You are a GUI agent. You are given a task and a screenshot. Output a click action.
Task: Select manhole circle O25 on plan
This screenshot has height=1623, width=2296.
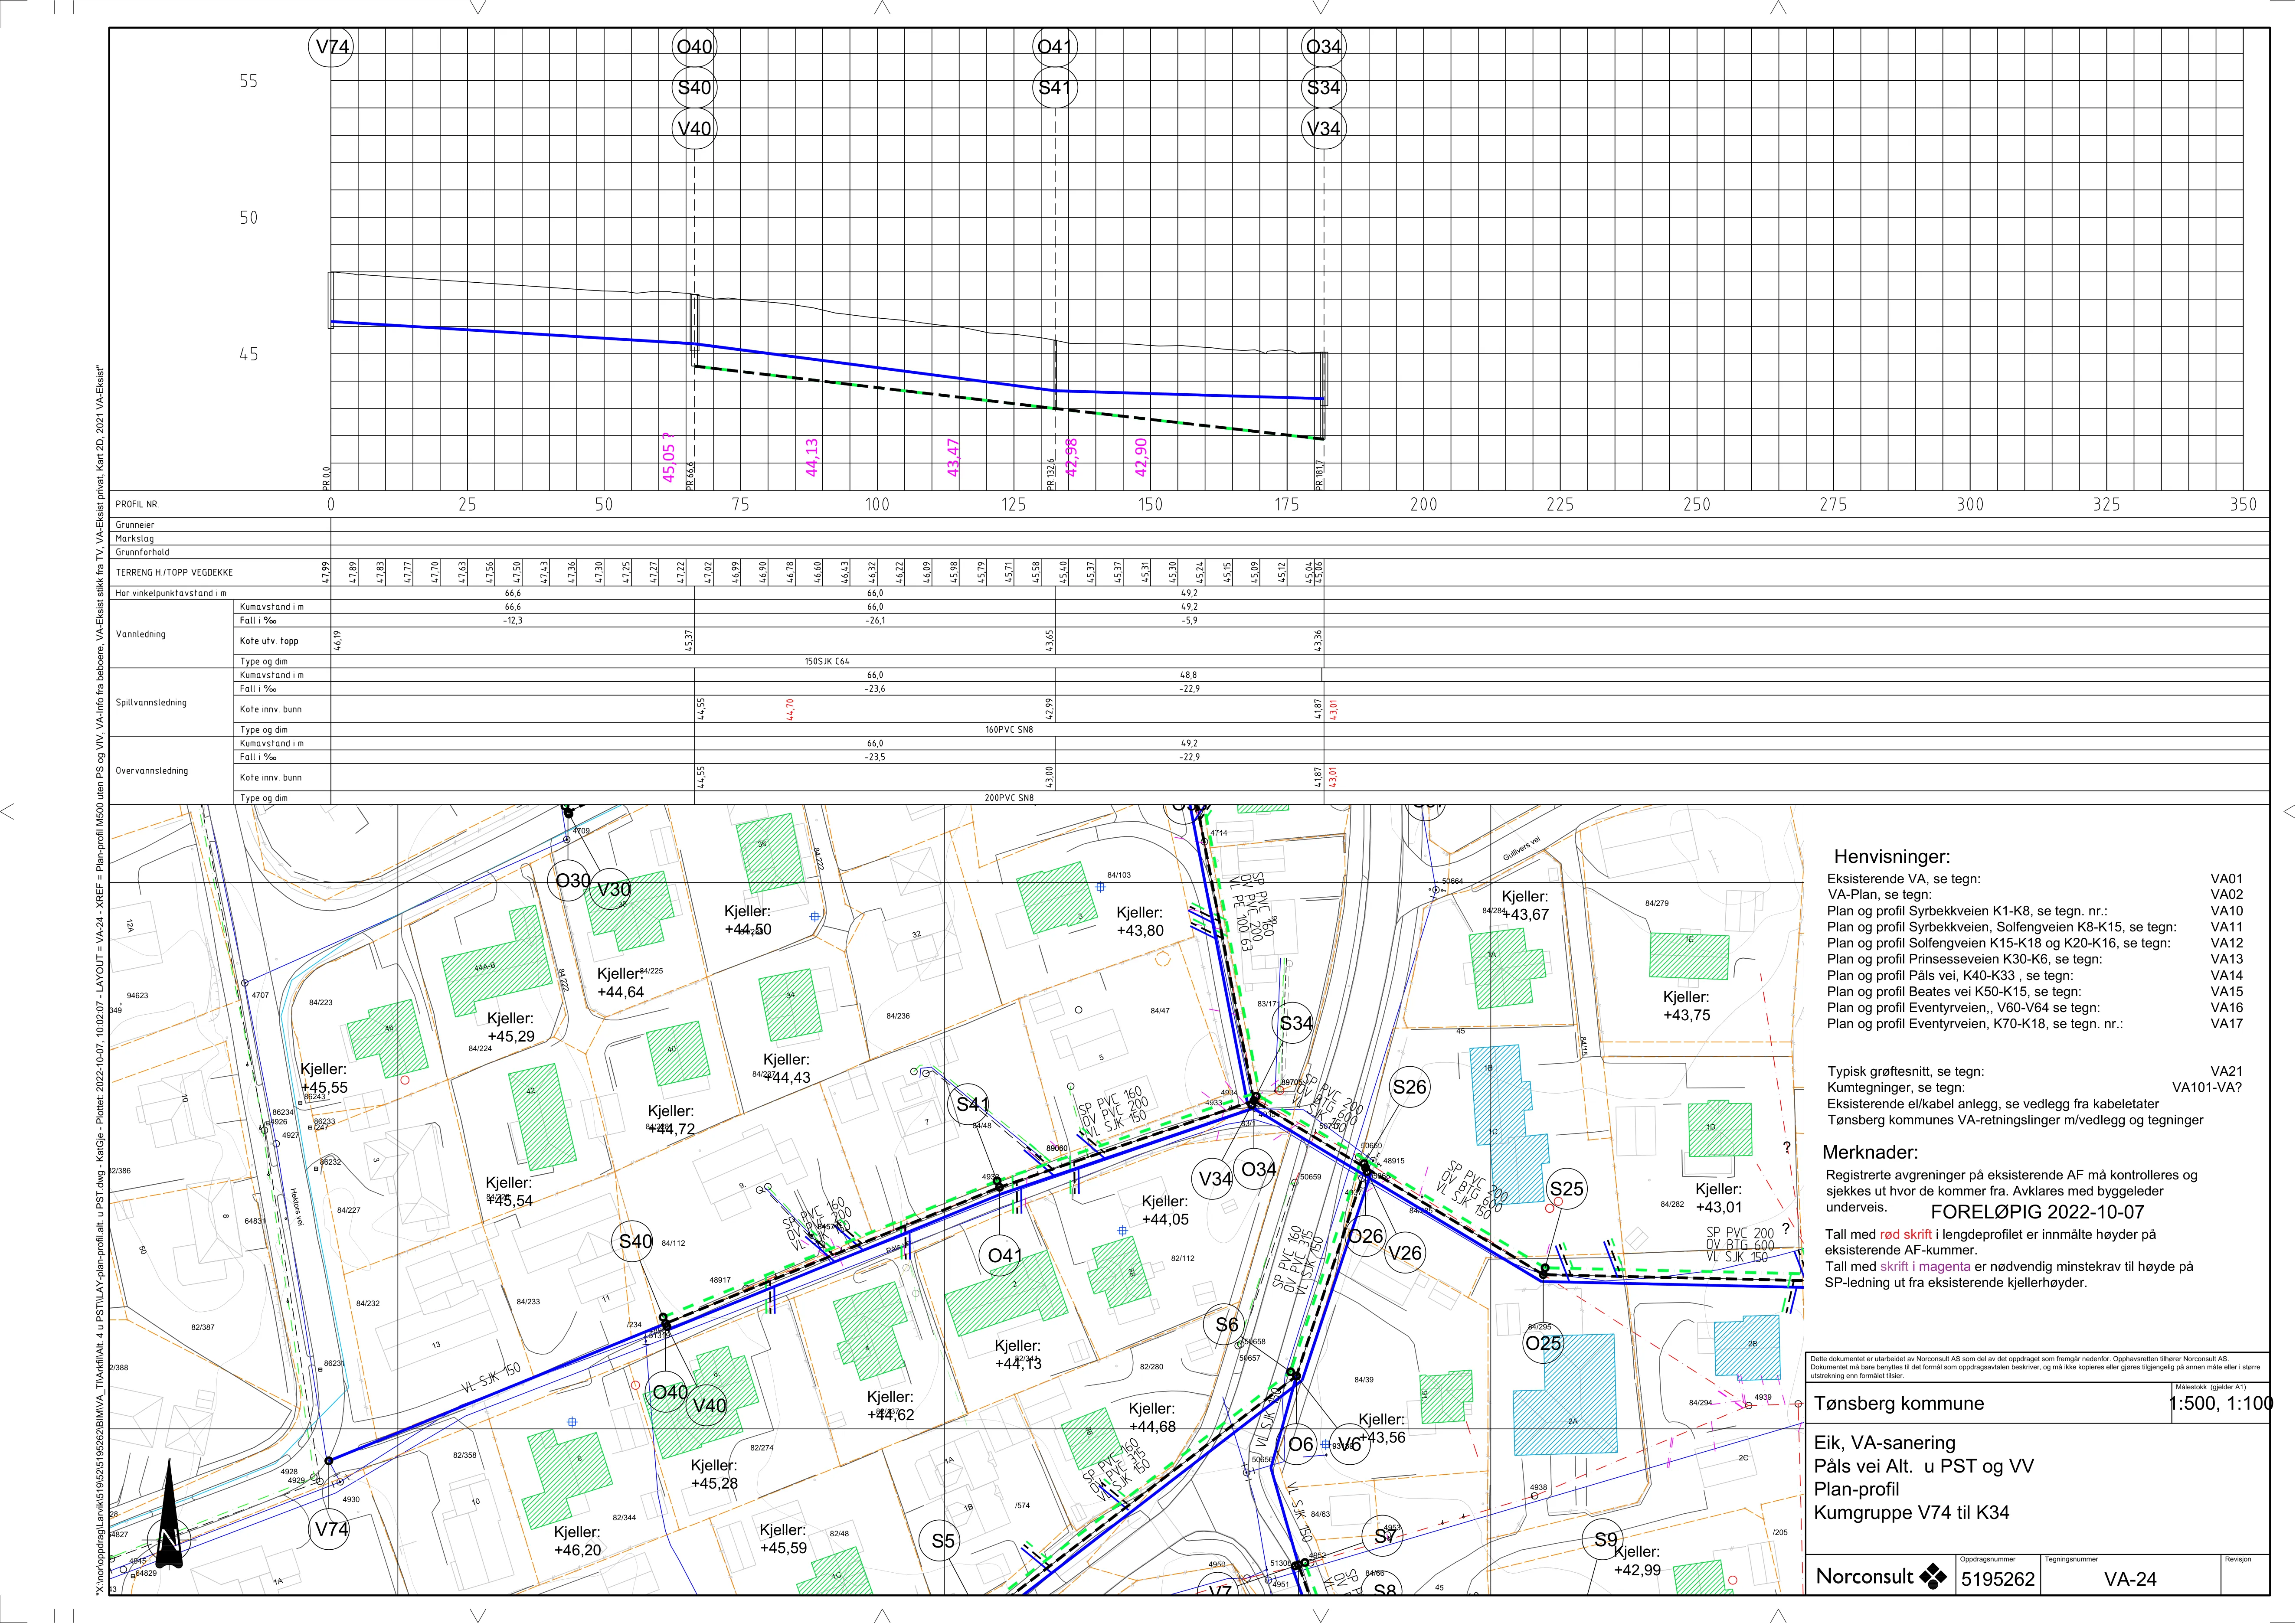(1543, 1343)
